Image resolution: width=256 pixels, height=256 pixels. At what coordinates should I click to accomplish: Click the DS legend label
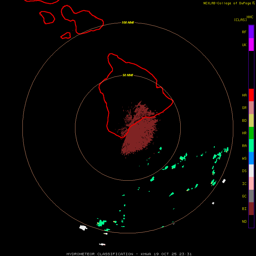click(x=244, y=171)
